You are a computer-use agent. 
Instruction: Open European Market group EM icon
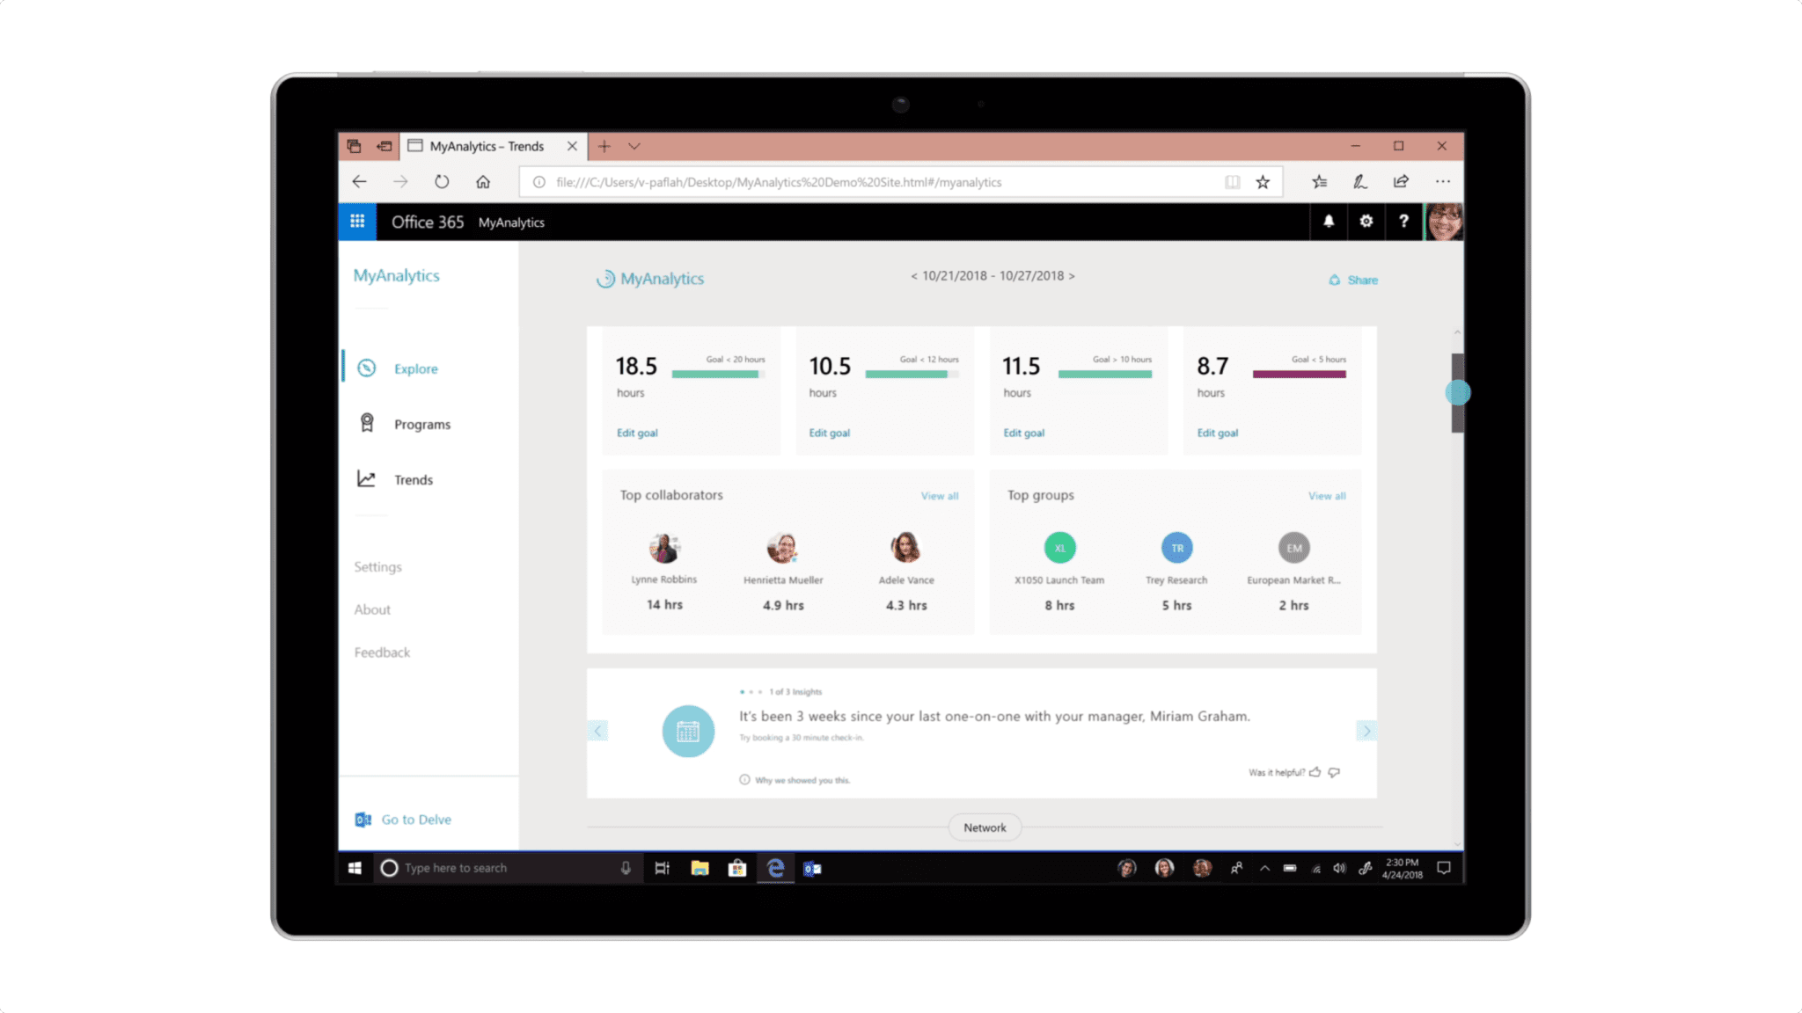(1294, 548)
